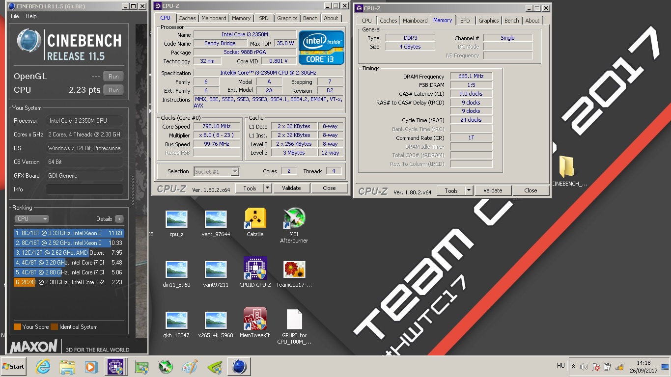The width and height of the screenshot is (671, 377).
Task: Expand the ranking Details arrow
Action: pyautogui.click(x=119, y=219)
